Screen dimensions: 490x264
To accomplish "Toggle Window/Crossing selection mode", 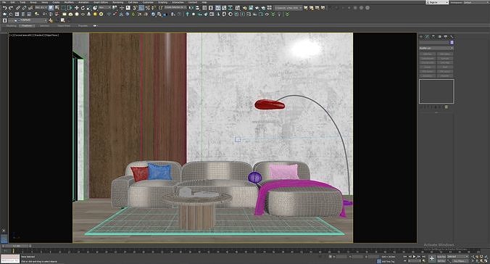I will click(70, 8).
